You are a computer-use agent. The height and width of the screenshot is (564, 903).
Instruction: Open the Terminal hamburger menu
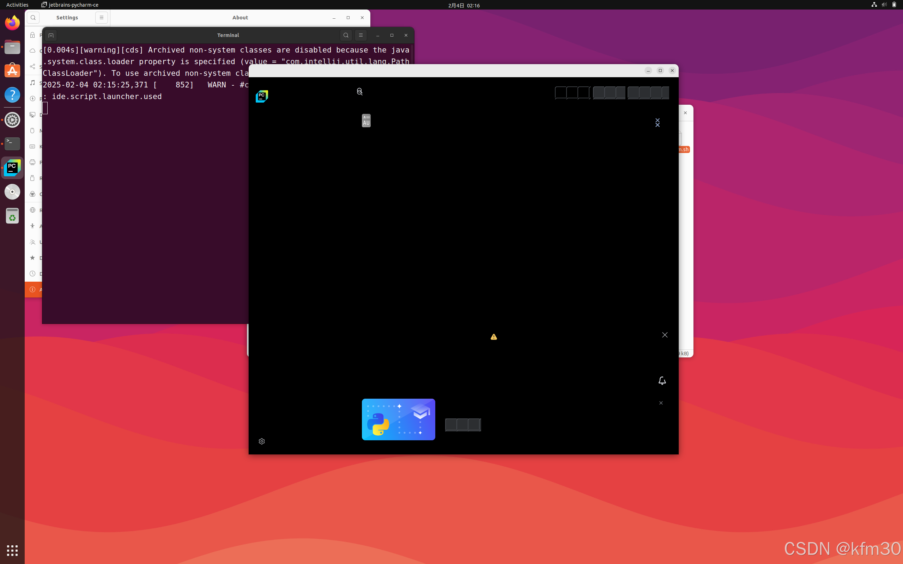point(360,35)
